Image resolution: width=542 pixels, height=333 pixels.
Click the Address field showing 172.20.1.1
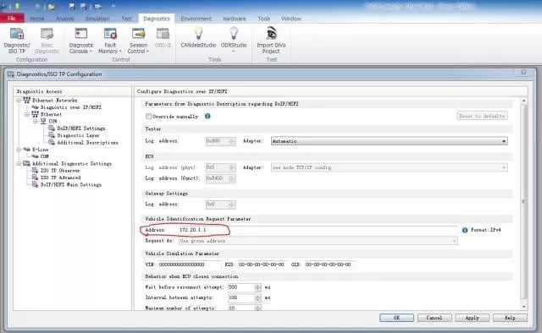pos(318,230)
